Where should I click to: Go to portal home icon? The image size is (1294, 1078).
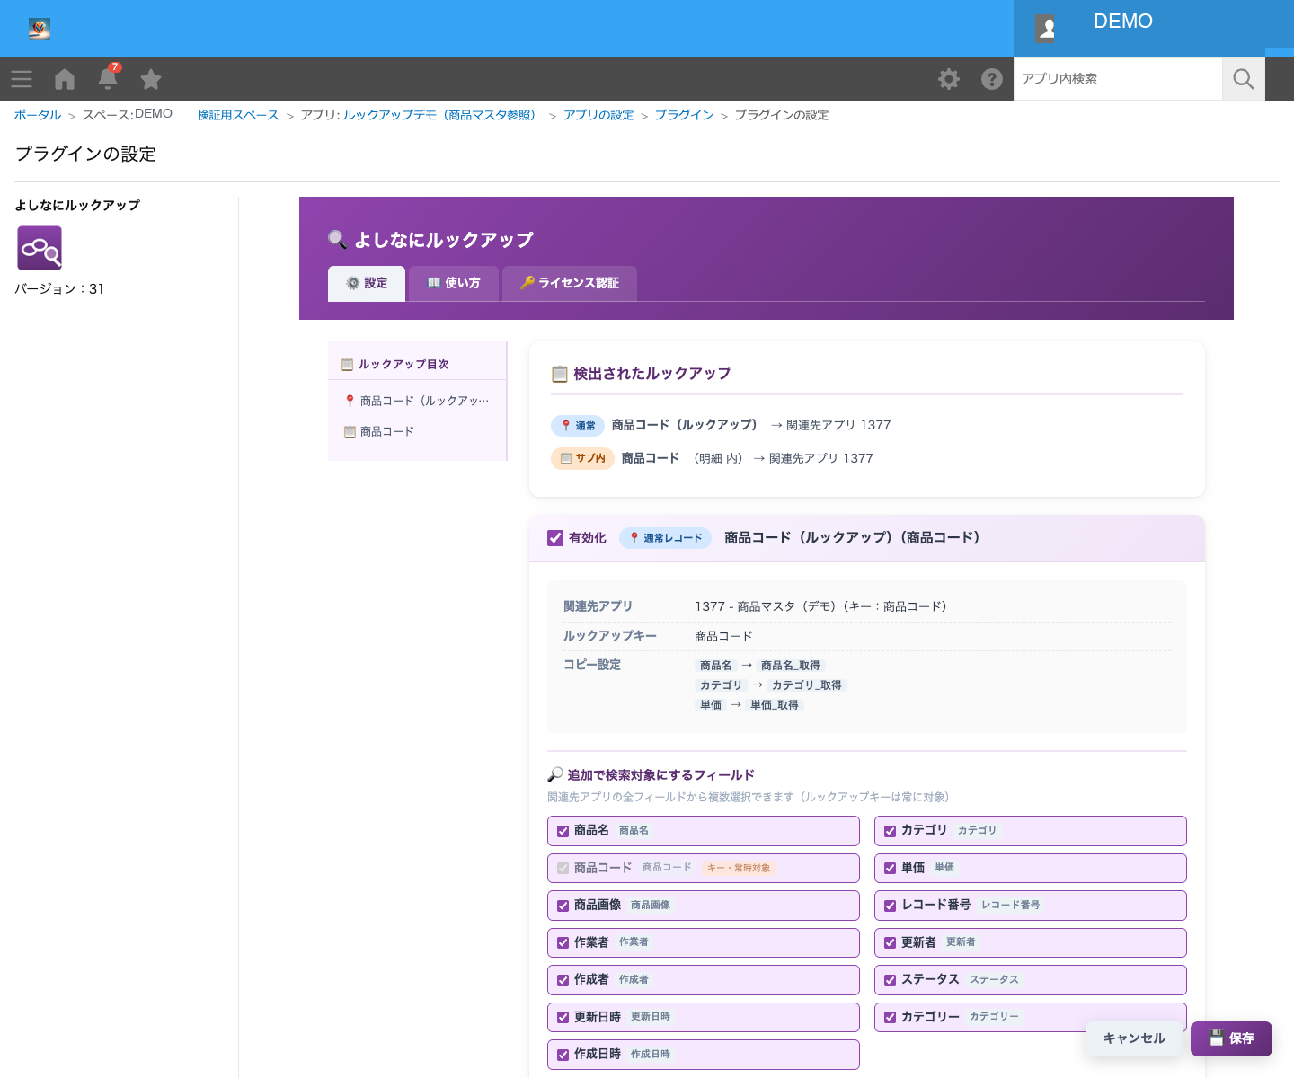pos(65,79)
